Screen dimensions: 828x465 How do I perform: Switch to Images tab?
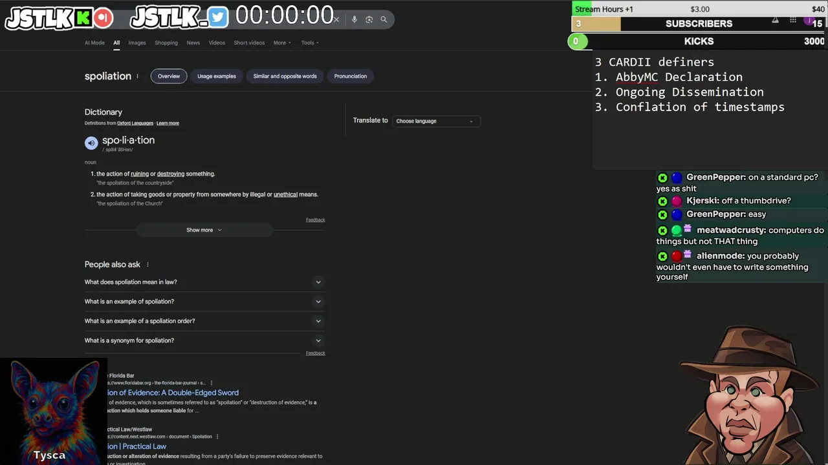click(137, 43)
